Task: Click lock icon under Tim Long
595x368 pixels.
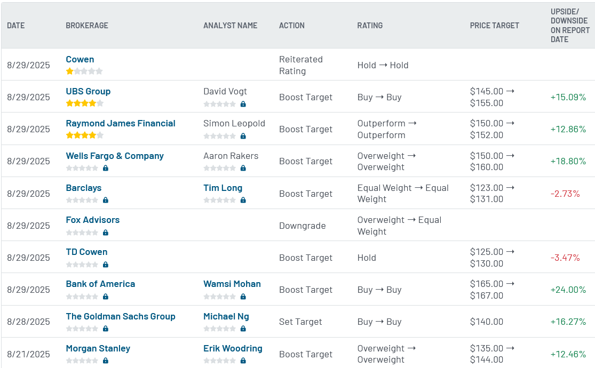Action: click(x=243, y=200)
